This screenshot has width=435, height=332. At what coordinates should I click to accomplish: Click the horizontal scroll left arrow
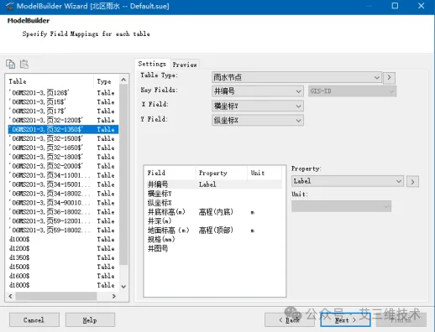[11, 296]
